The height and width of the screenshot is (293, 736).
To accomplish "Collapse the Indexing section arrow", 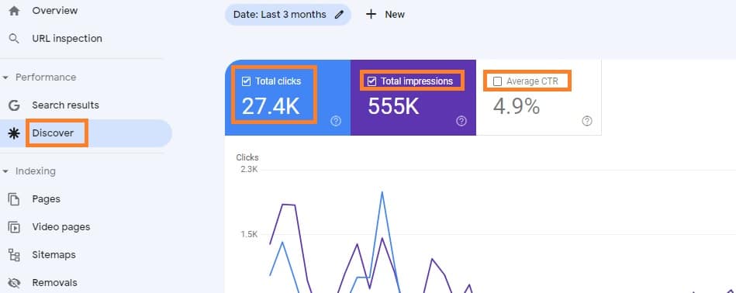I will point(5,171).
